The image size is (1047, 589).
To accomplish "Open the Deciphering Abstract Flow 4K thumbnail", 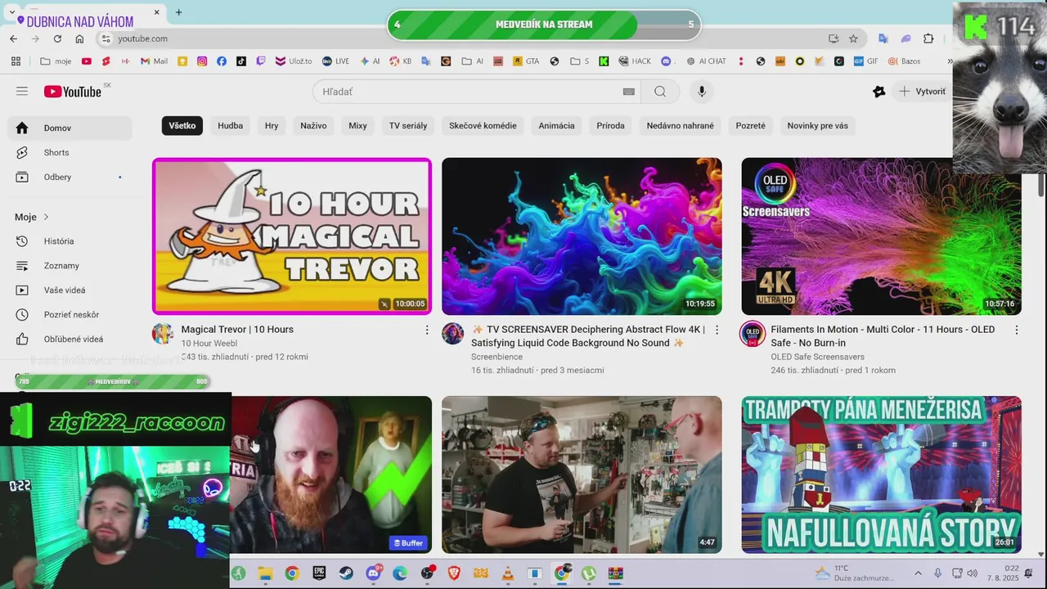I will pos(582,236).
